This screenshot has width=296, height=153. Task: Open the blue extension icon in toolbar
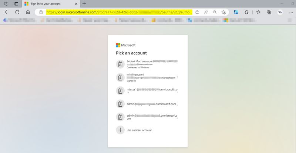pyautogui.click(x=236, y=12)
